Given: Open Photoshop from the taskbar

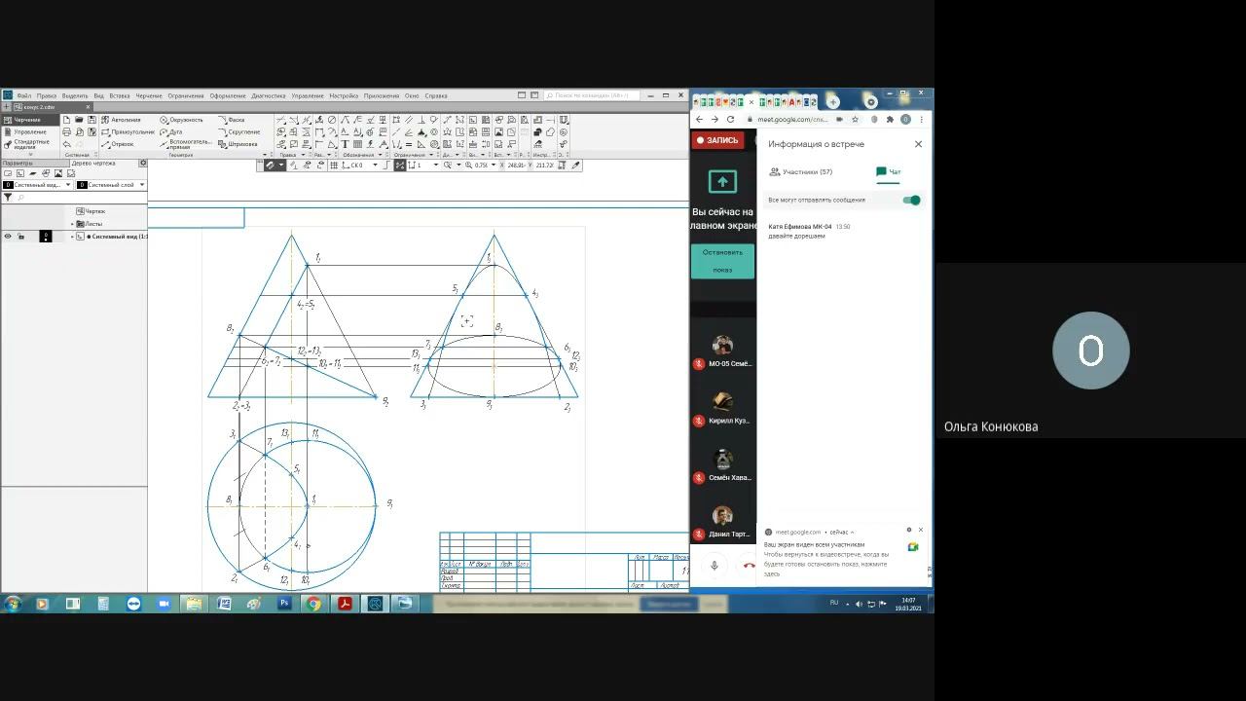Looking at the screenshot, I should [284, 604].
